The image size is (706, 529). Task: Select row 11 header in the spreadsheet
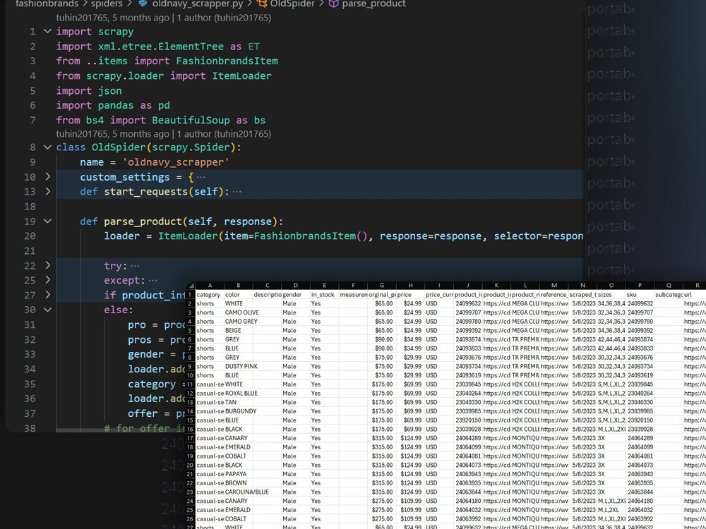(x=191, y=384)
